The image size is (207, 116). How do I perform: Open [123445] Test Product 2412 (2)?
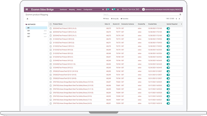coord(63,60)
